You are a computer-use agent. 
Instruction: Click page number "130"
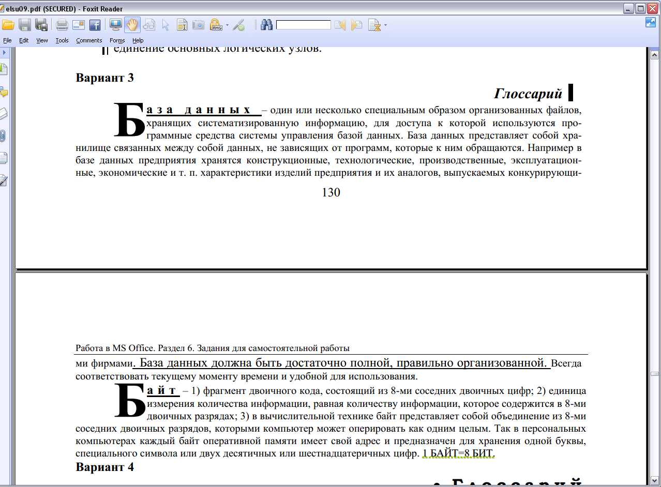331,192
